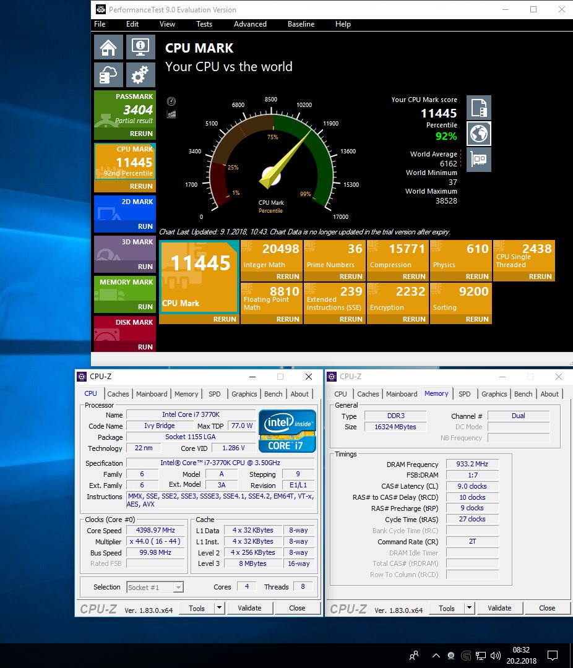Click Close button in left CPU-Z window
Screen dimensions: 573x668
point(297,608)
